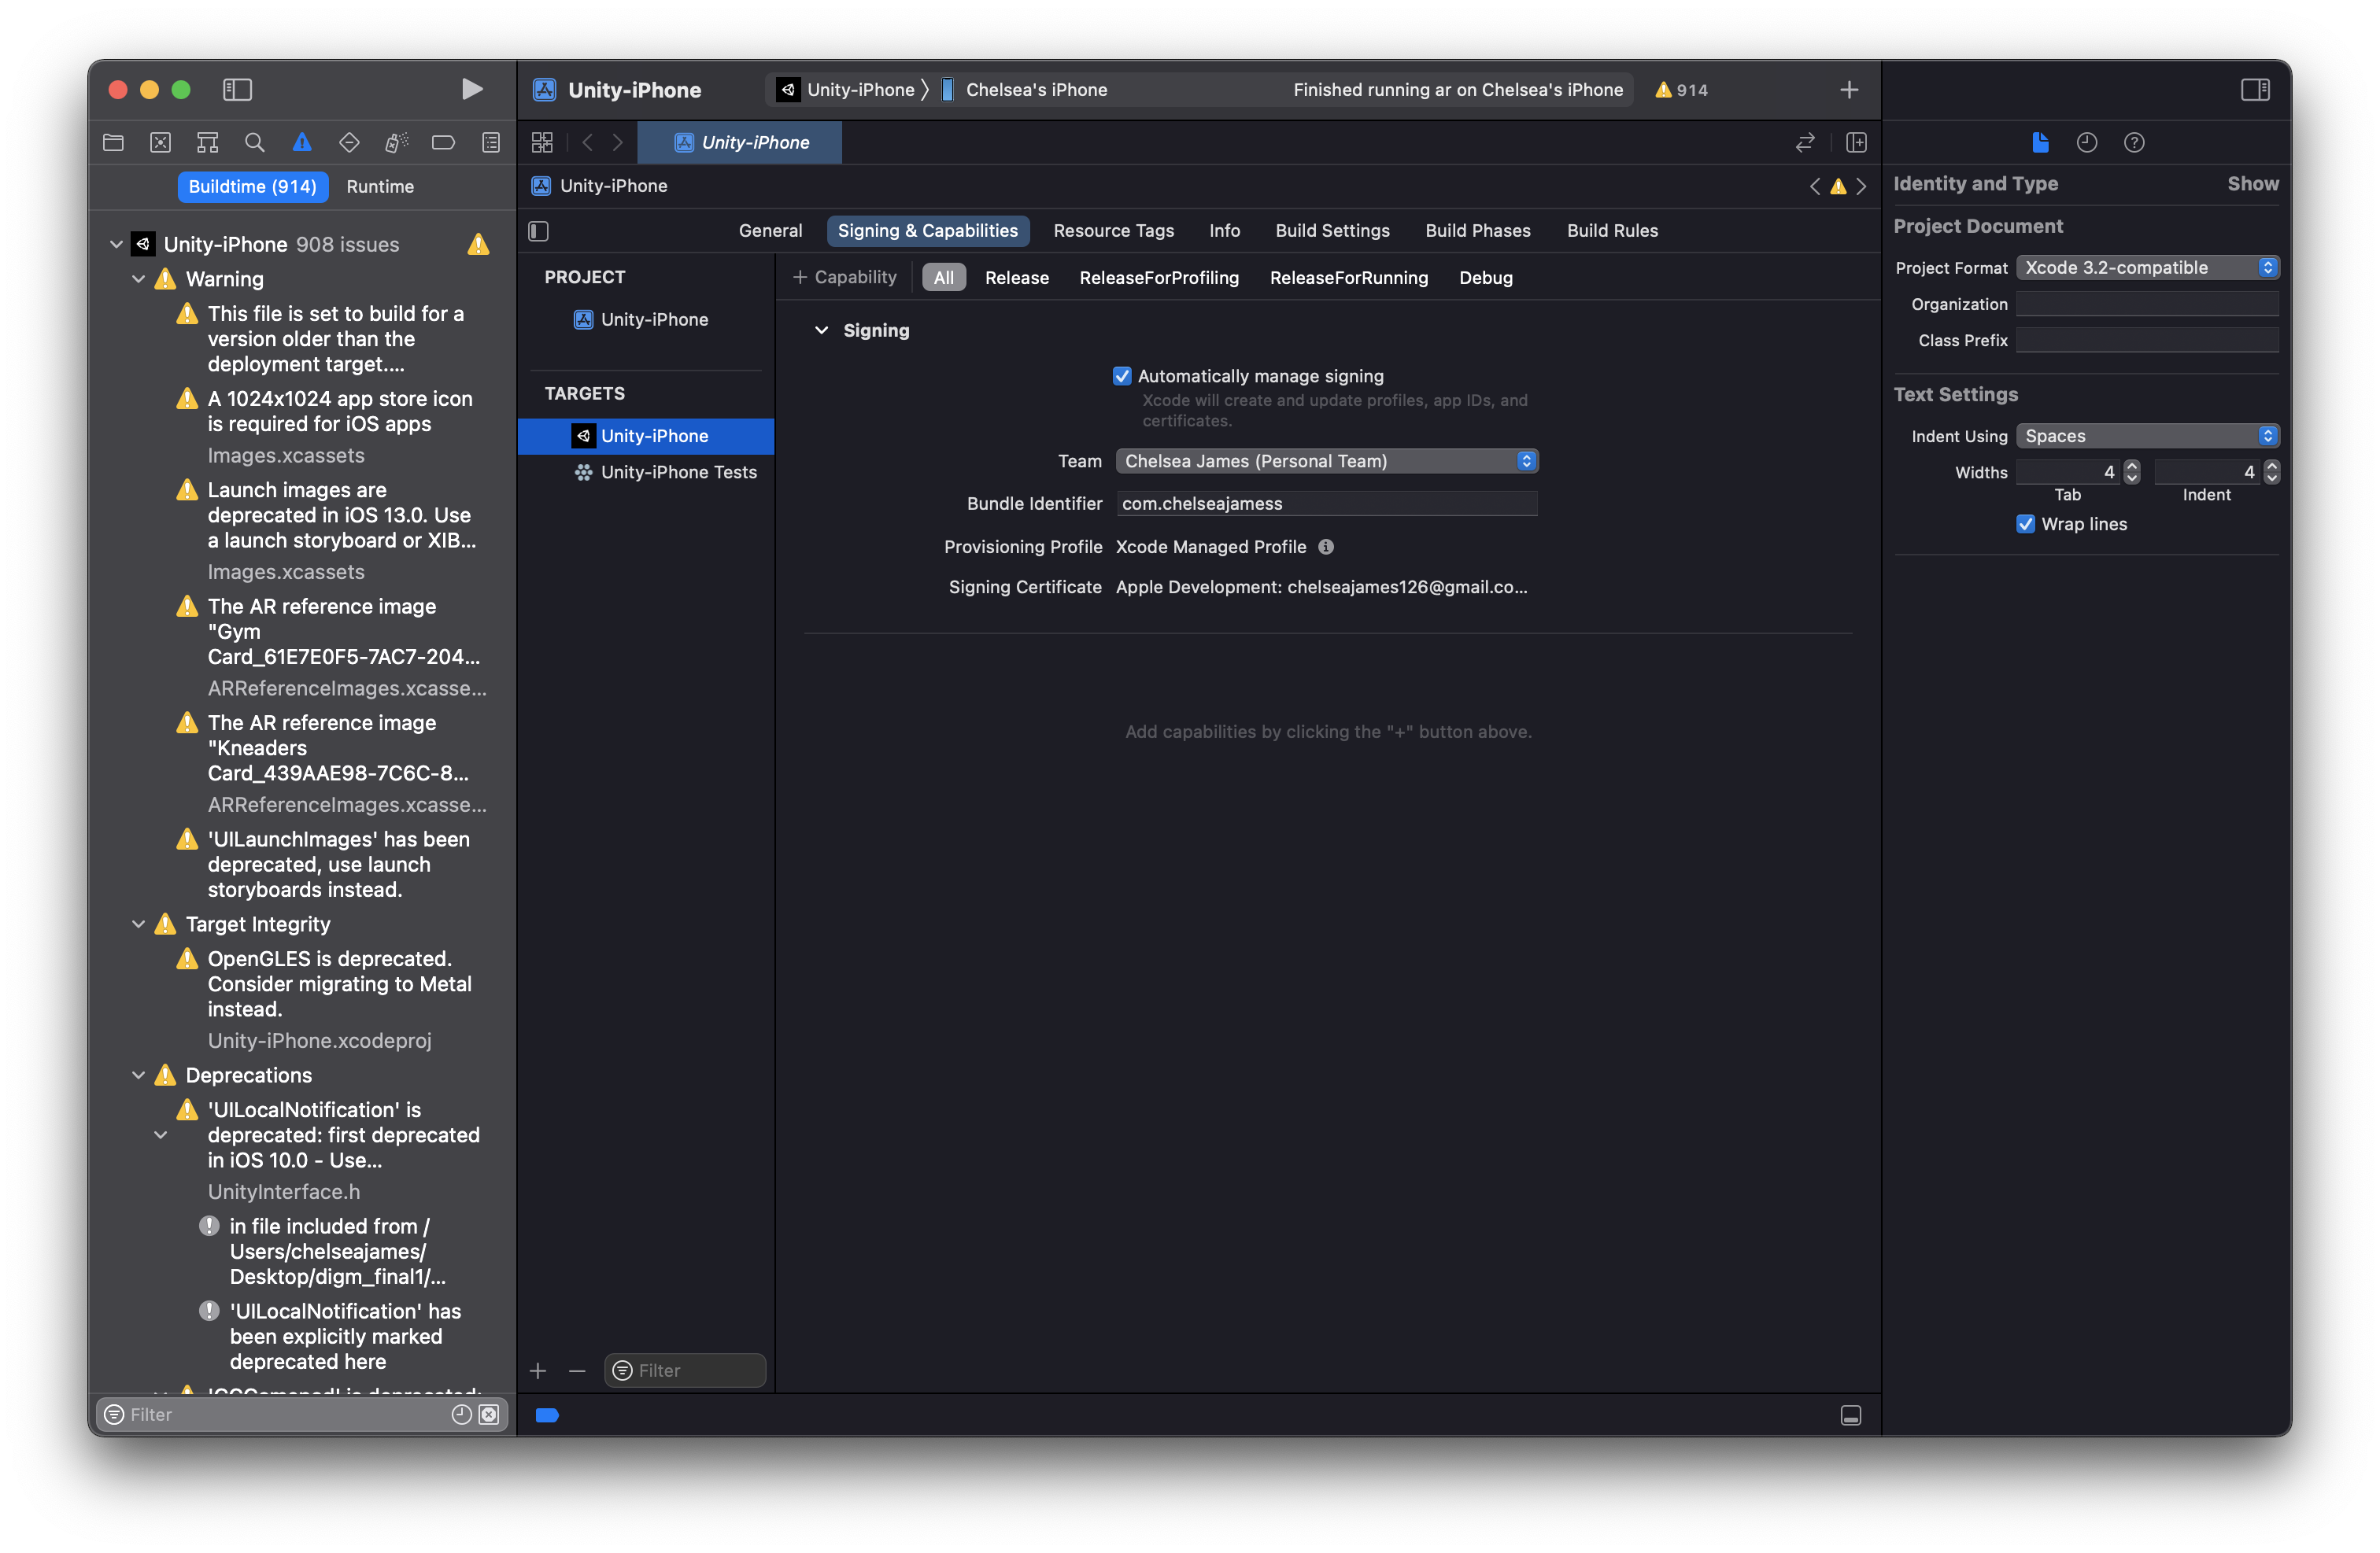Screen dimensions: 2380x1553
Task: Select the Debug configuration filter
Action: (1485, 278)
